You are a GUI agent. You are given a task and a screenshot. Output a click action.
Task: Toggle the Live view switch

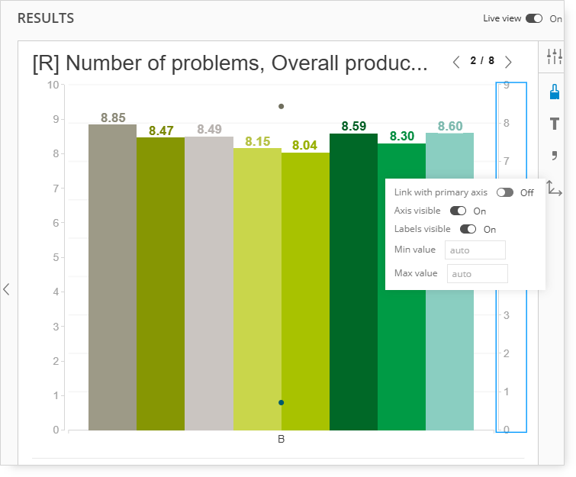pyautogui.click(x=534, y=18)
